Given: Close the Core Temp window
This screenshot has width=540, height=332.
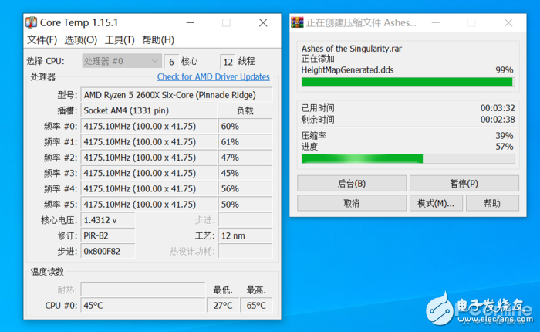Looking at the screenshot, I should click(x=262, y=23).
